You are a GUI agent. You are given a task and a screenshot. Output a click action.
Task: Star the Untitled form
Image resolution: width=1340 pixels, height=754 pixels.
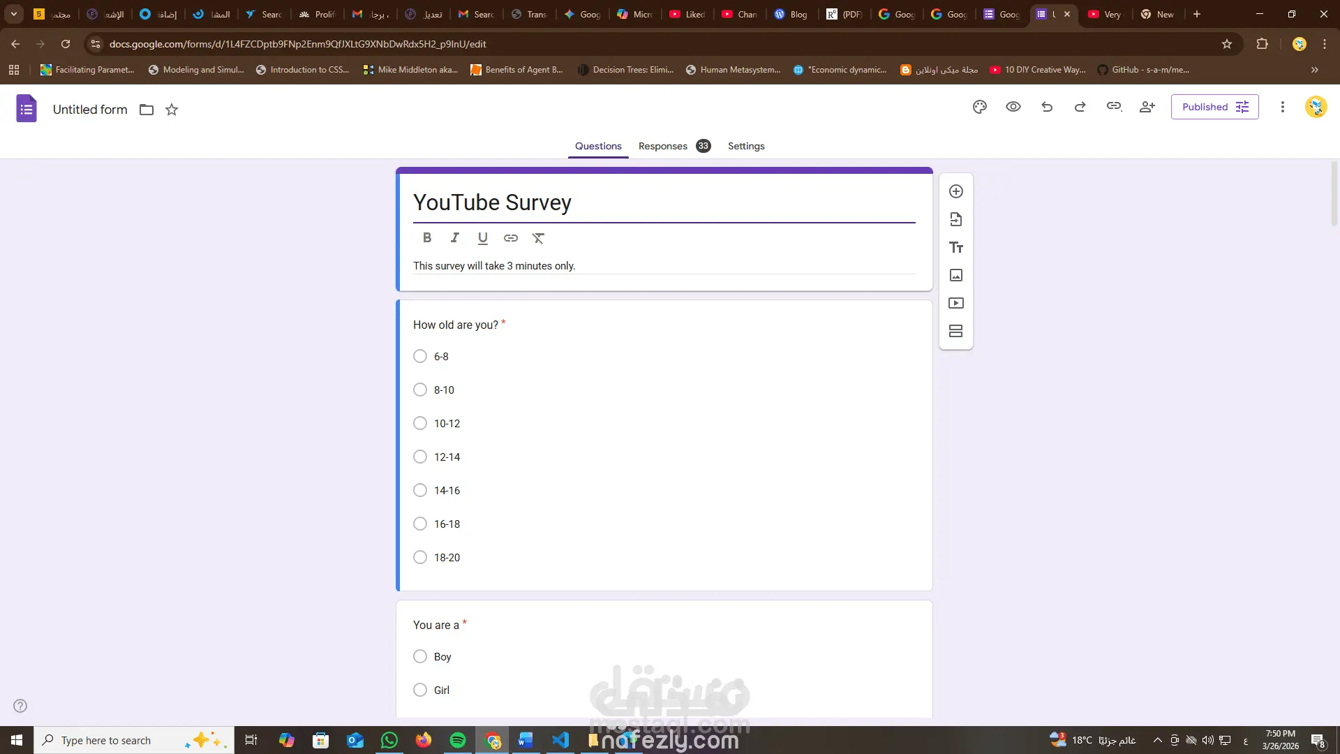(x=172, y=110)
